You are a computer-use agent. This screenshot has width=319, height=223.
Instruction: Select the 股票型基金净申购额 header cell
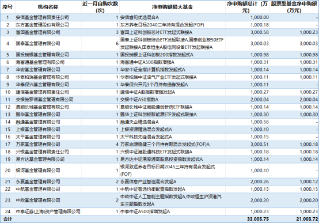tap(294, 7)
